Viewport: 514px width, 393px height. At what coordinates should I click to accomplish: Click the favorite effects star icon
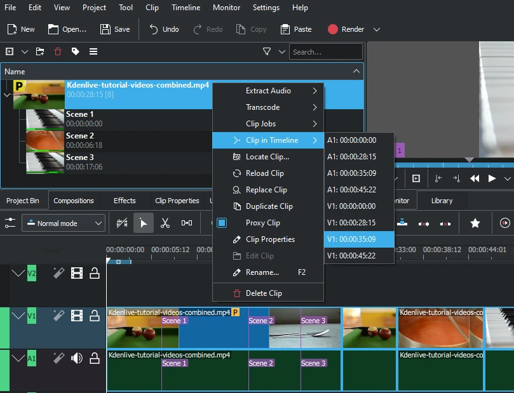click(x=475, y=223)
